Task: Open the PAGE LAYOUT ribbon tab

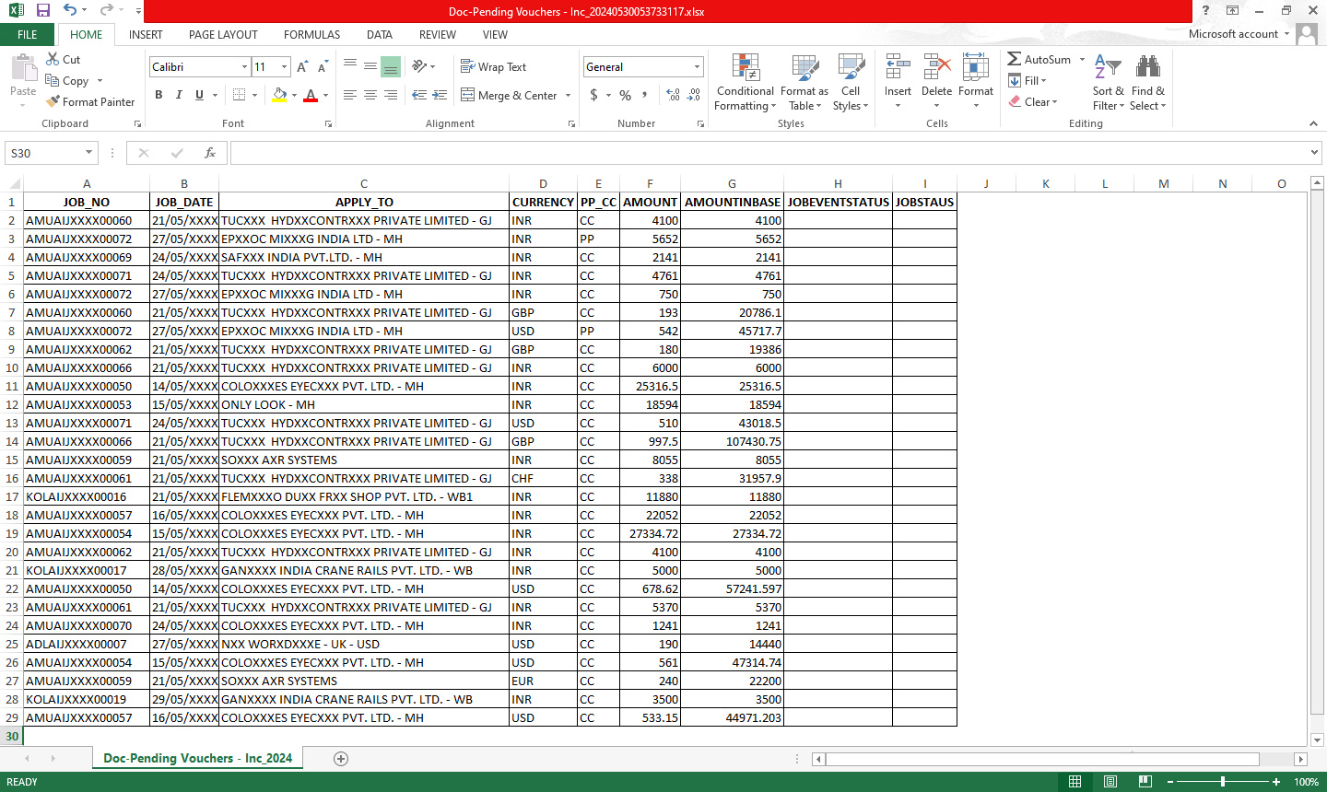Action: (x=223, y=35)
